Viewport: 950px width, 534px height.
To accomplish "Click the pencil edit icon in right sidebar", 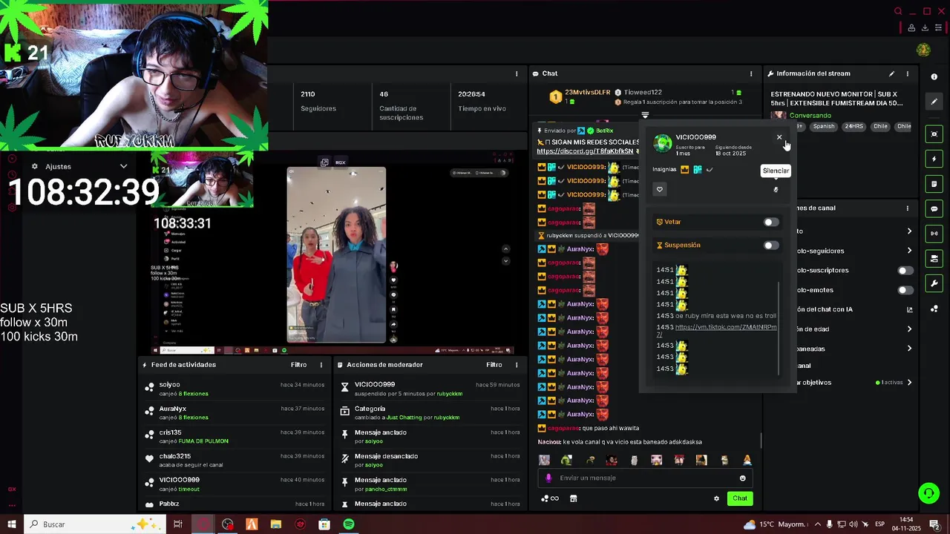I will tap(934, 102).
